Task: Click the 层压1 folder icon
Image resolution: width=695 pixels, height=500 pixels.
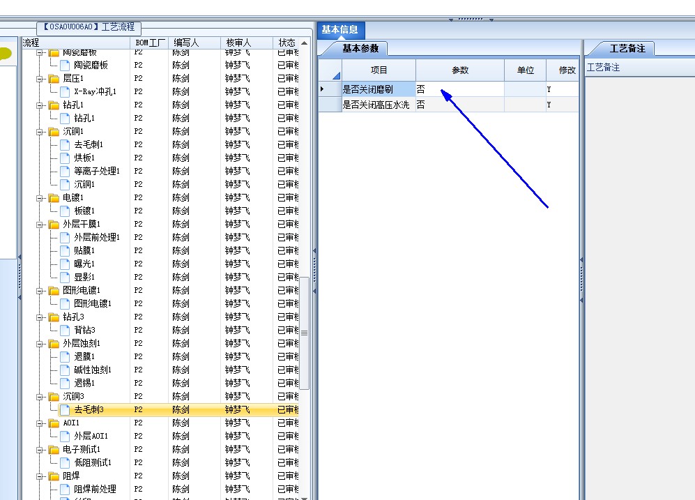Action: pyautogui.click(x=54, y=79)
